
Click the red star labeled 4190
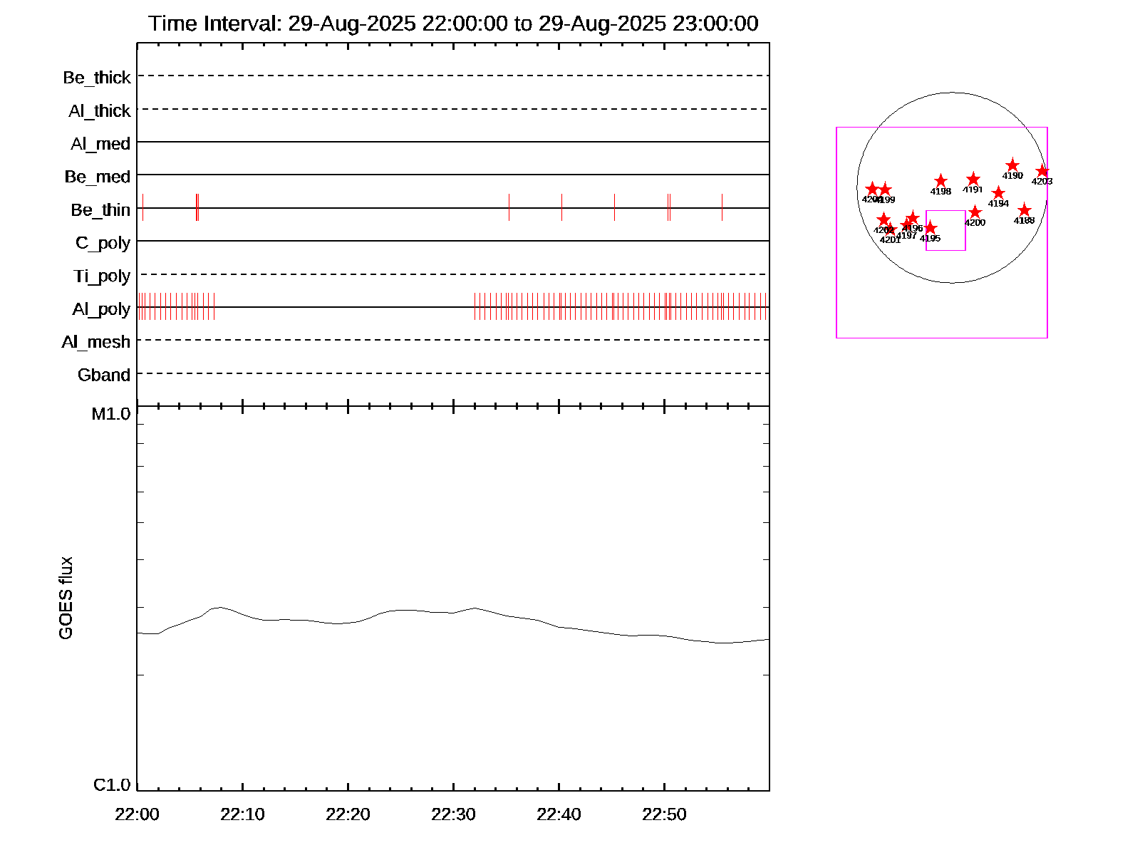[x=1012, y=166]
